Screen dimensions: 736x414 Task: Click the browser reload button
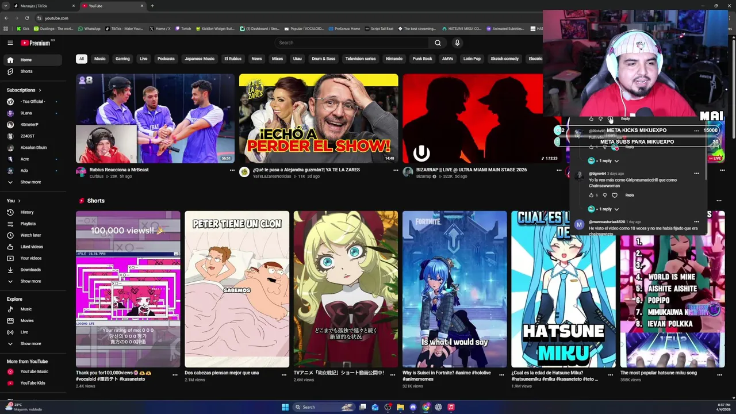[28, 18]
